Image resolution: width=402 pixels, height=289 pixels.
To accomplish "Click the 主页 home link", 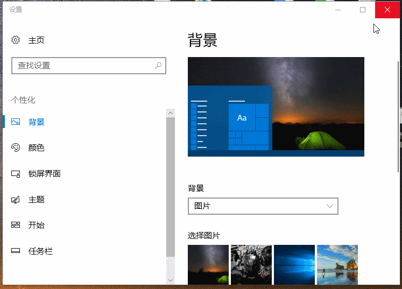I will [x=36, y=40].
